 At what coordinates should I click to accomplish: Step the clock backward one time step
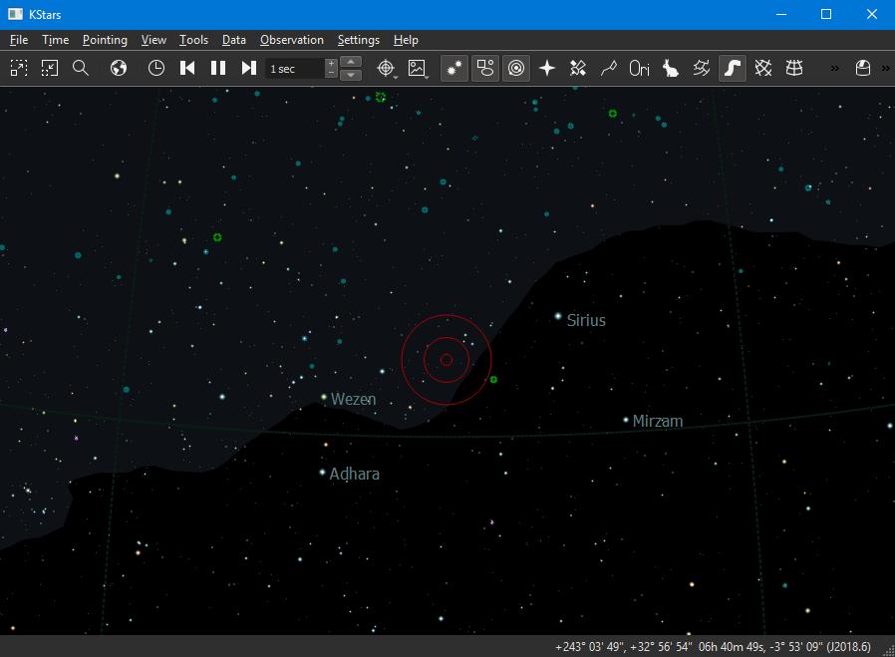(x=187, y=69)
